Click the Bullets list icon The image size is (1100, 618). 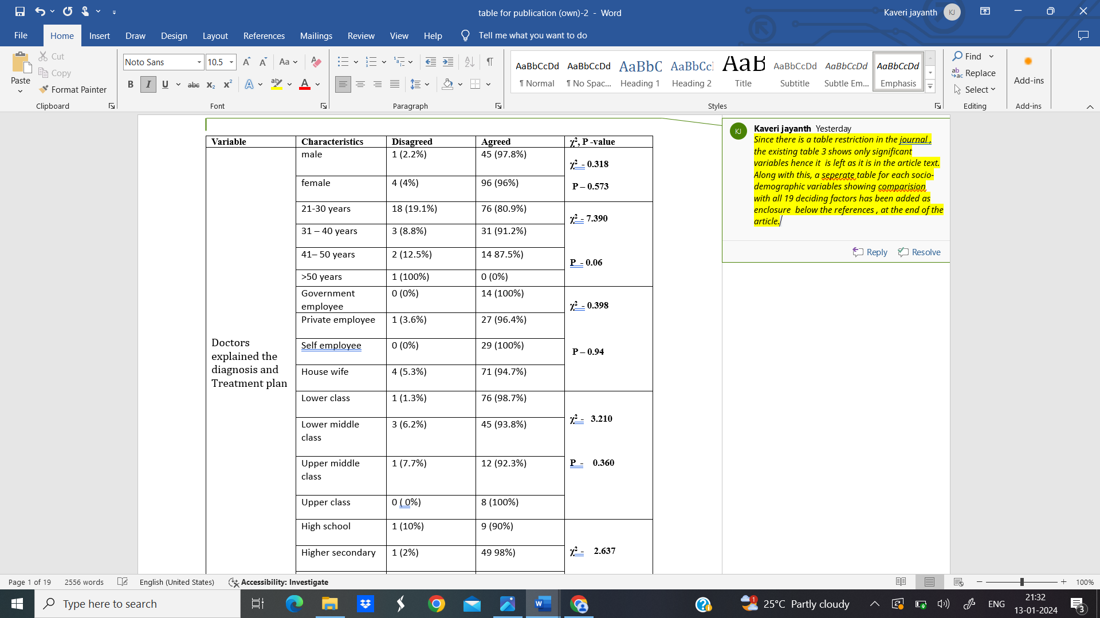coord(343,62)
